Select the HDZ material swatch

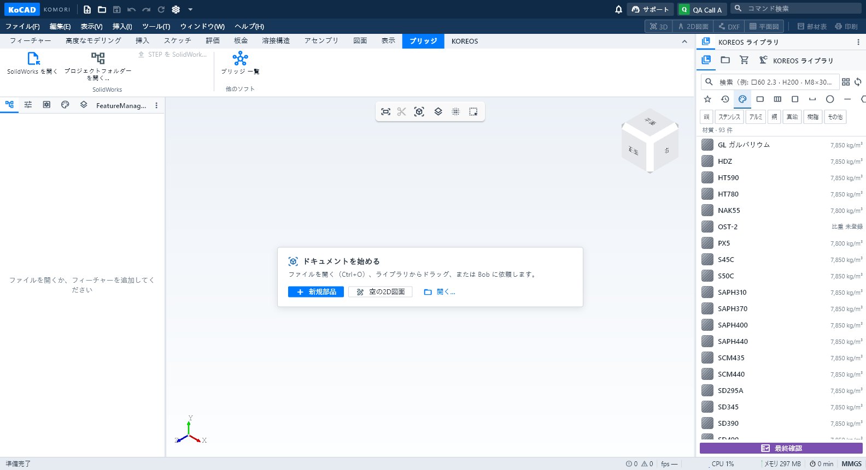[x=707, y=161]
